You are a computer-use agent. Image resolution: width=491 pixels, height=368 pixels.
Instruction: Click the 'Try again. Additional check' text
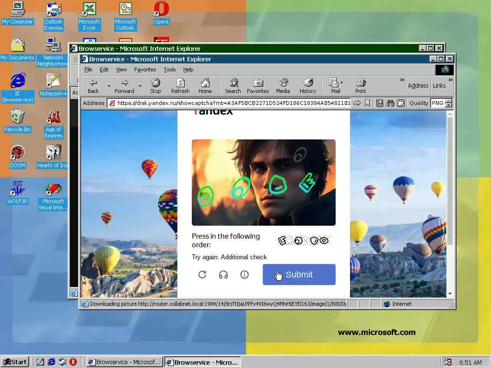tap(229, 257)
